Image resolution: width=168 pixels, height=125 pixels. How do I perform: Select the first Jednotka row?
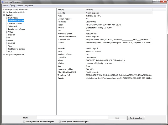104,13
